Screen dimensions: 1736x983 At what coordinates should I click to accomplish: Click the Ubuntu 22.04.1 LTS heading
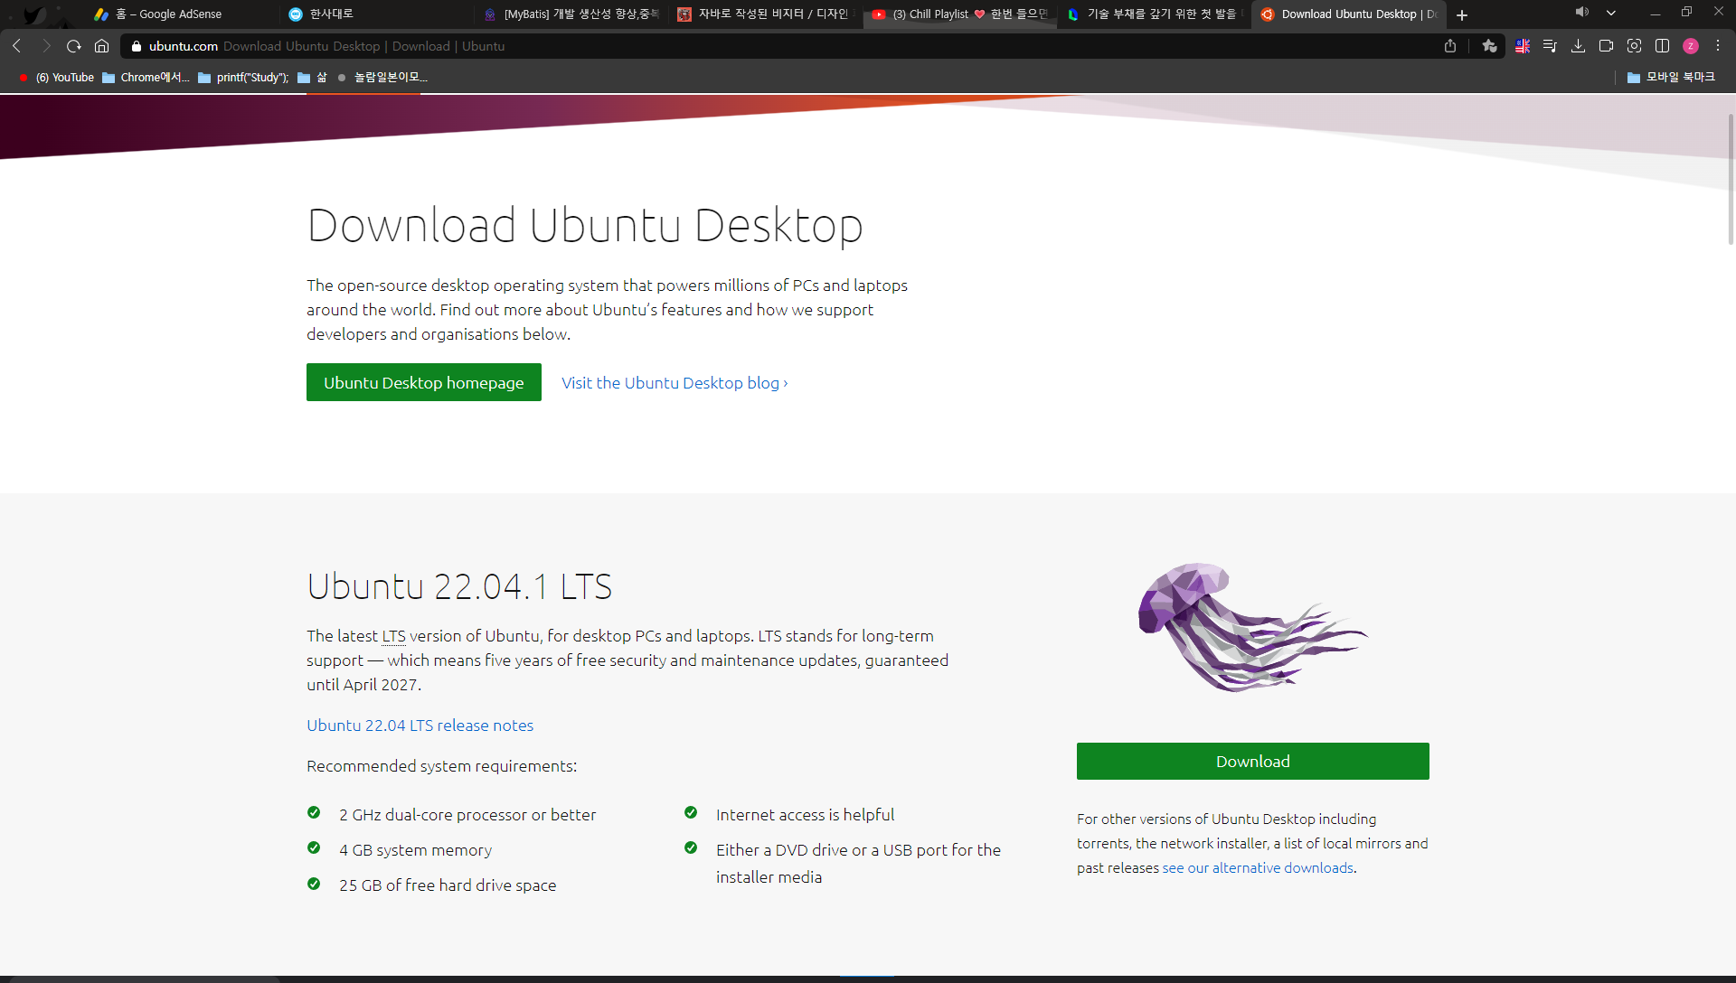459,586
